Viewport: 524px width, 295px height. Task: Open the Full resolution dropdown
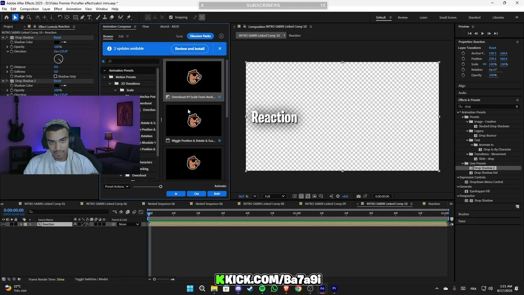tap(274, 196)
